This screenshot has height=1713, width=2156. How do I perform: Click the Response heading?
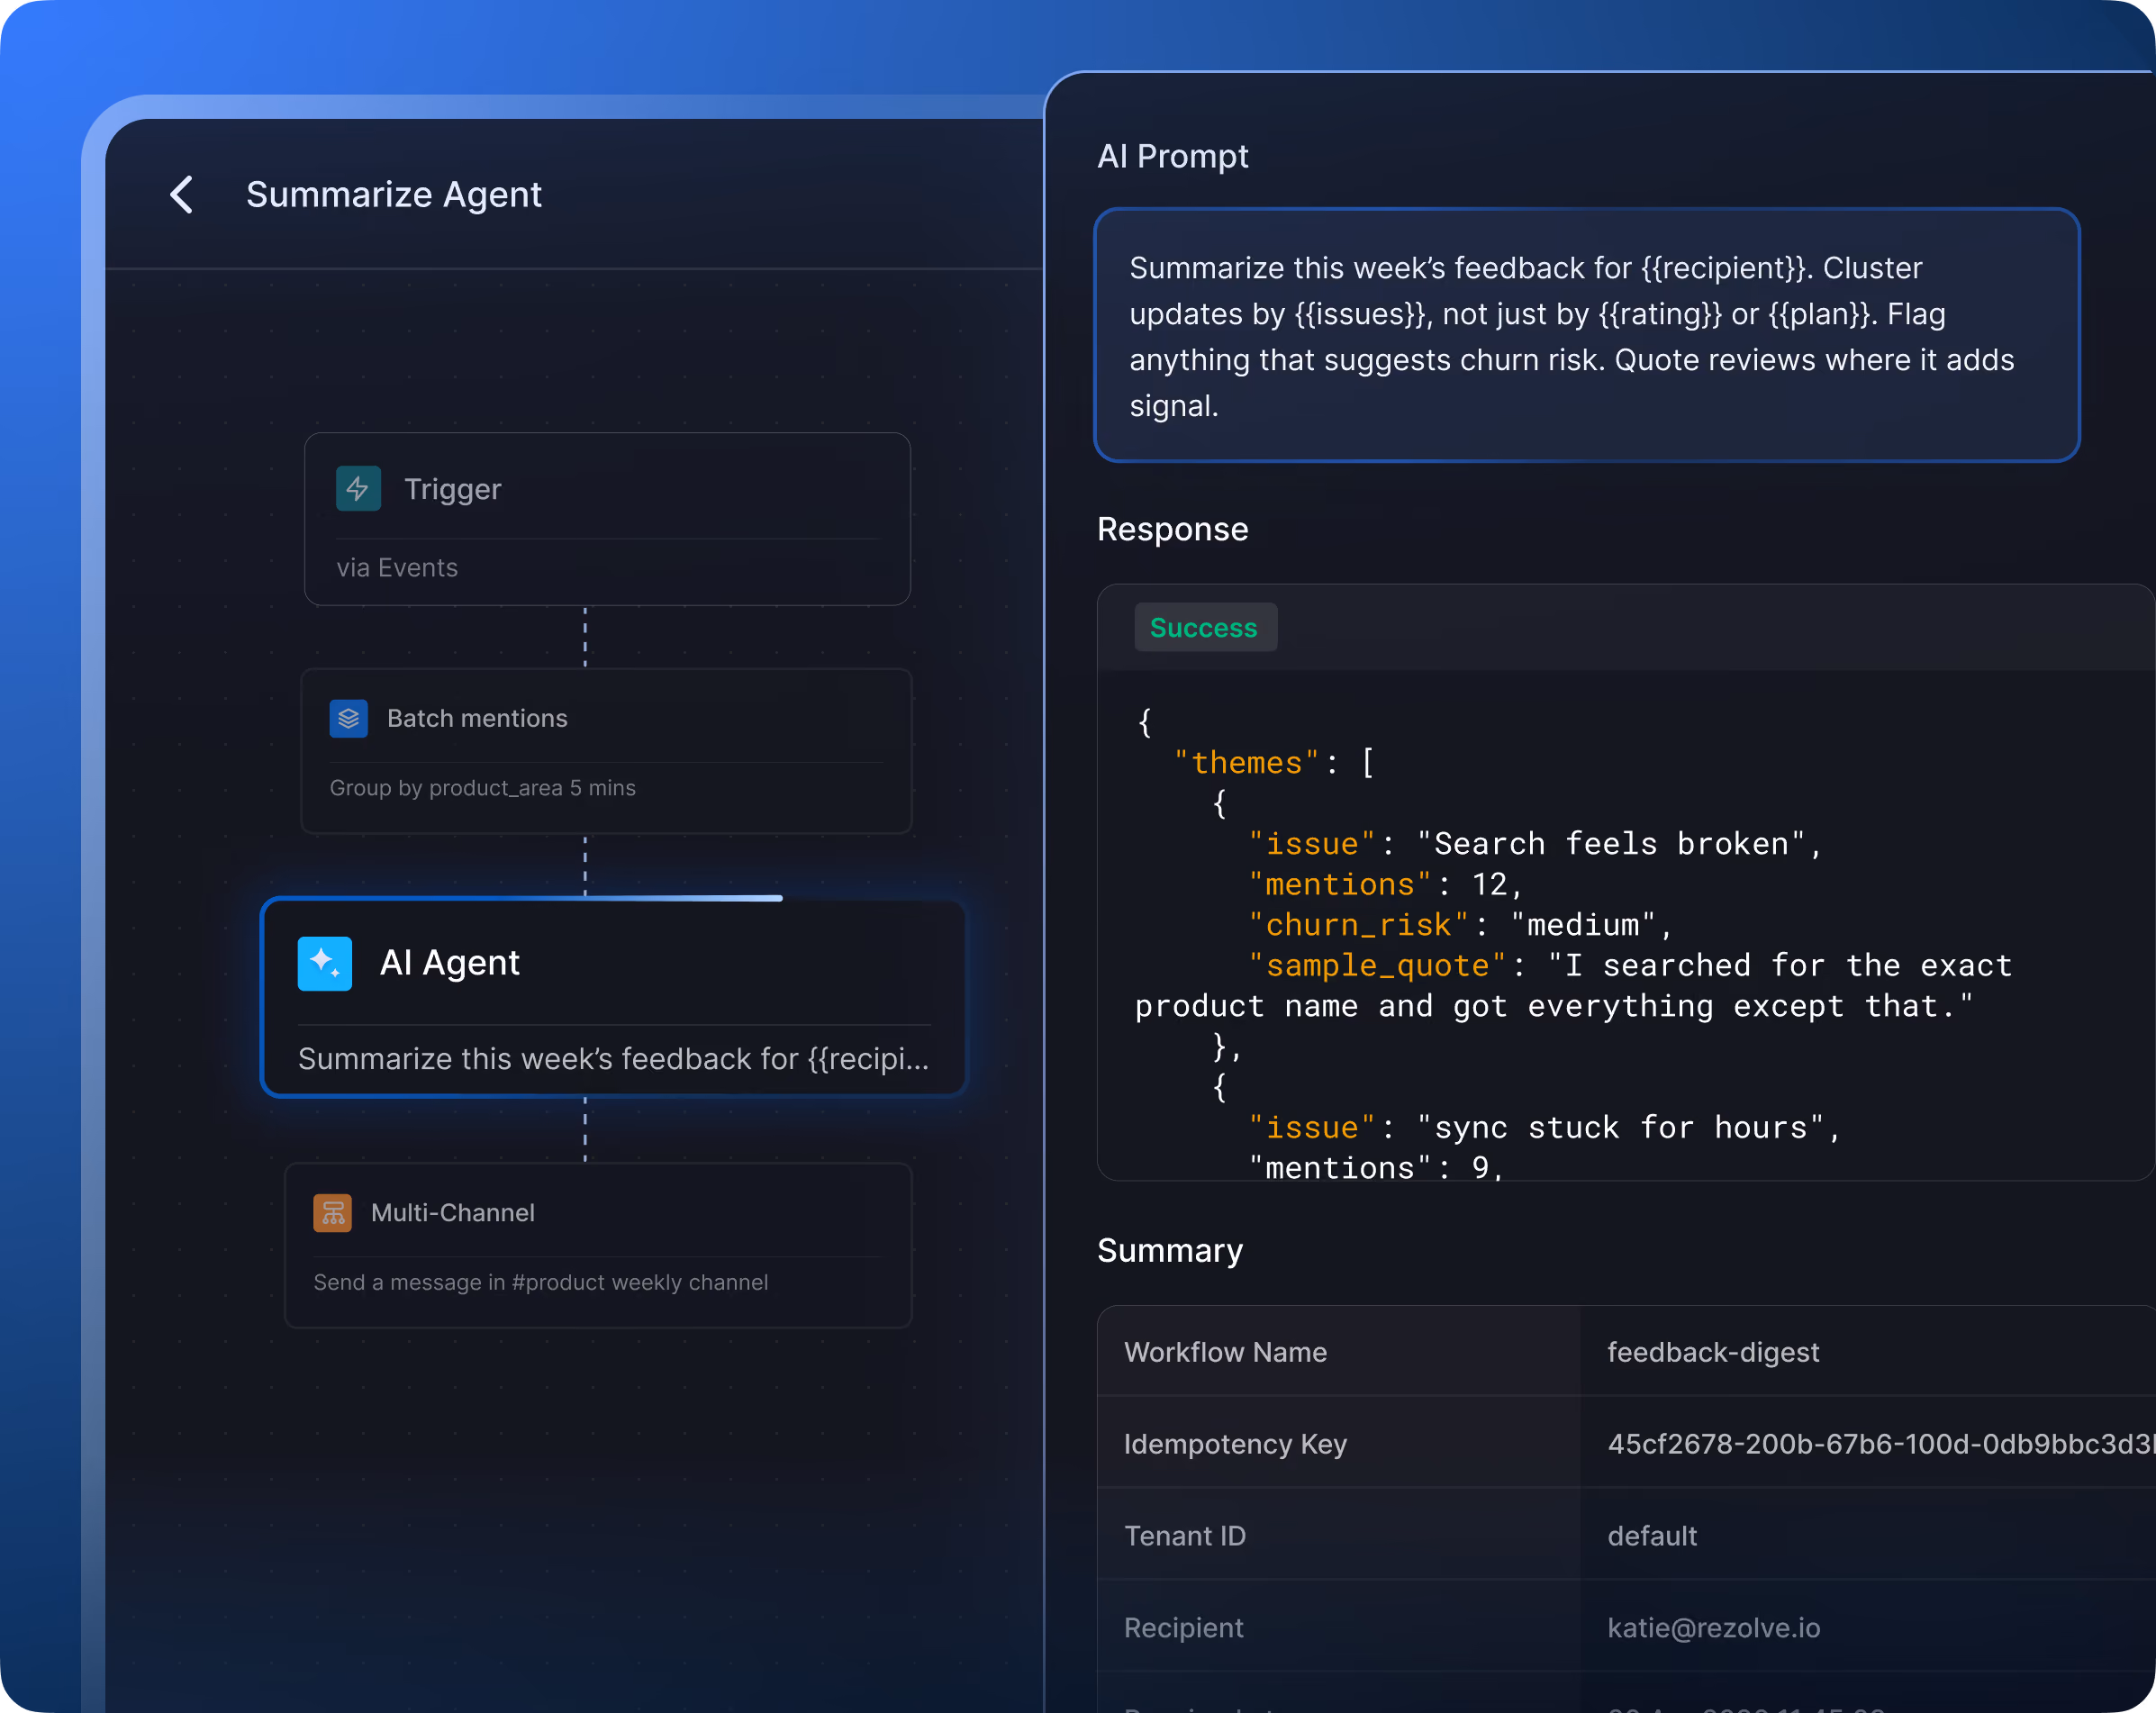[1173, 529]
